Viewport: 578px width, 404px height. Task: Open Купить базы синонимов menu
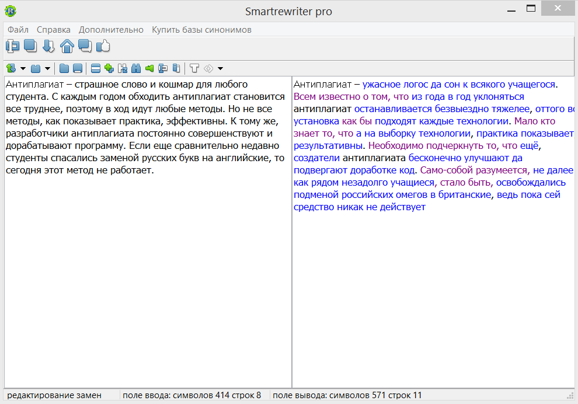pyautogui.click(x=201, y=30)
